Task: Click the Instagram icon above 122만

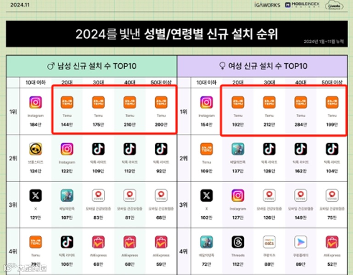Action: [x=67, y=149]
